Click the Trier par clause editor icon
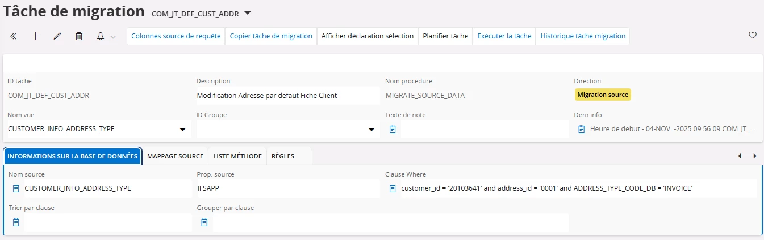The height and width of the screenshot is (240, 764). [x=16, y=222]
